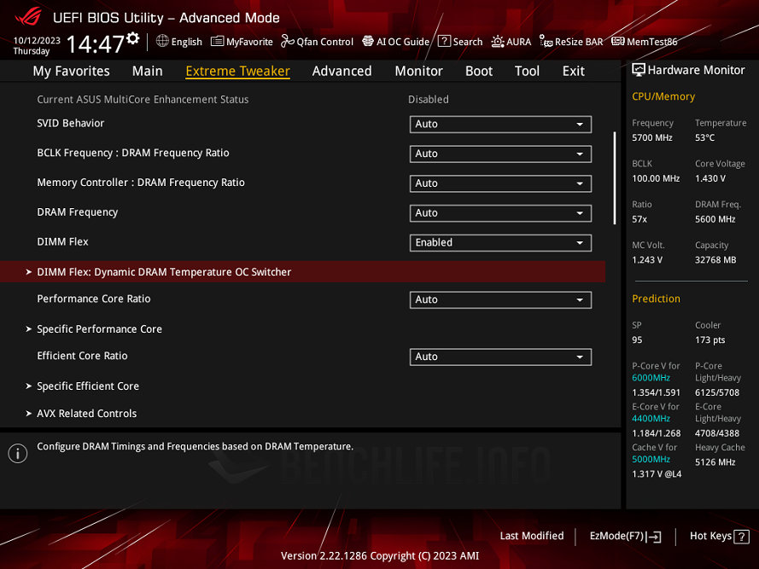Open ReSize BAR settings
The height and width of the screenshot is (569, 759).
coord(570,41)
